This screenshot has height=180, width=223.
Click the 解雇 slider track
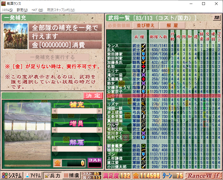(77, 149)
